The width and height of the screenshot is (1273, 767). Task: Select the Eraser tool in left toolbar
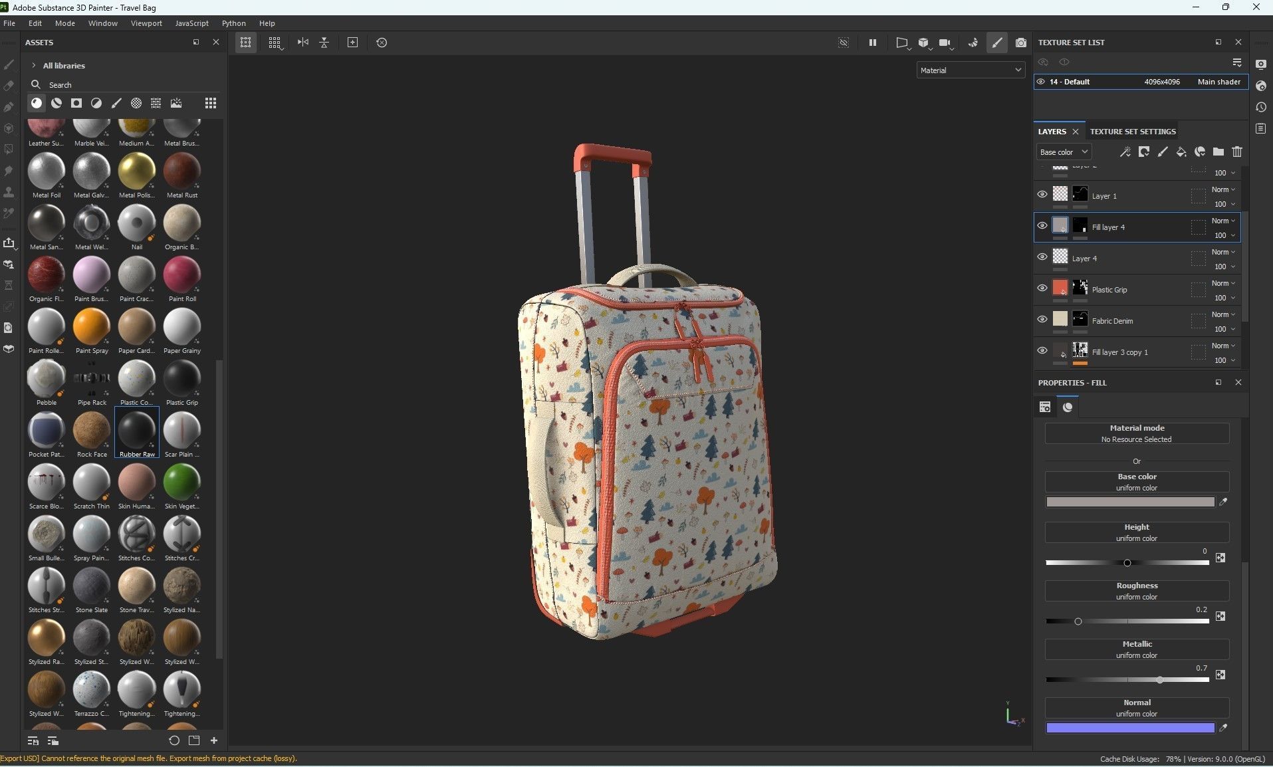coord(9,86)
